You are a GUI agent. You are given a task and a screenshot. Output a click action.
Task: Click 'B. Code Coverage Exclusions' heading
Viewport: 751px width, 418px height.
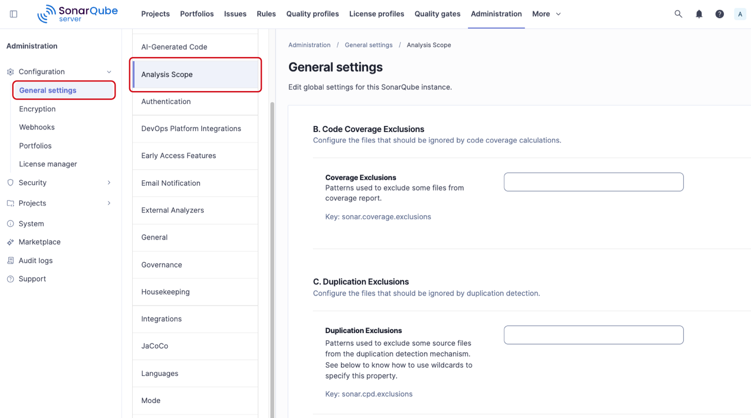(368, 129)
